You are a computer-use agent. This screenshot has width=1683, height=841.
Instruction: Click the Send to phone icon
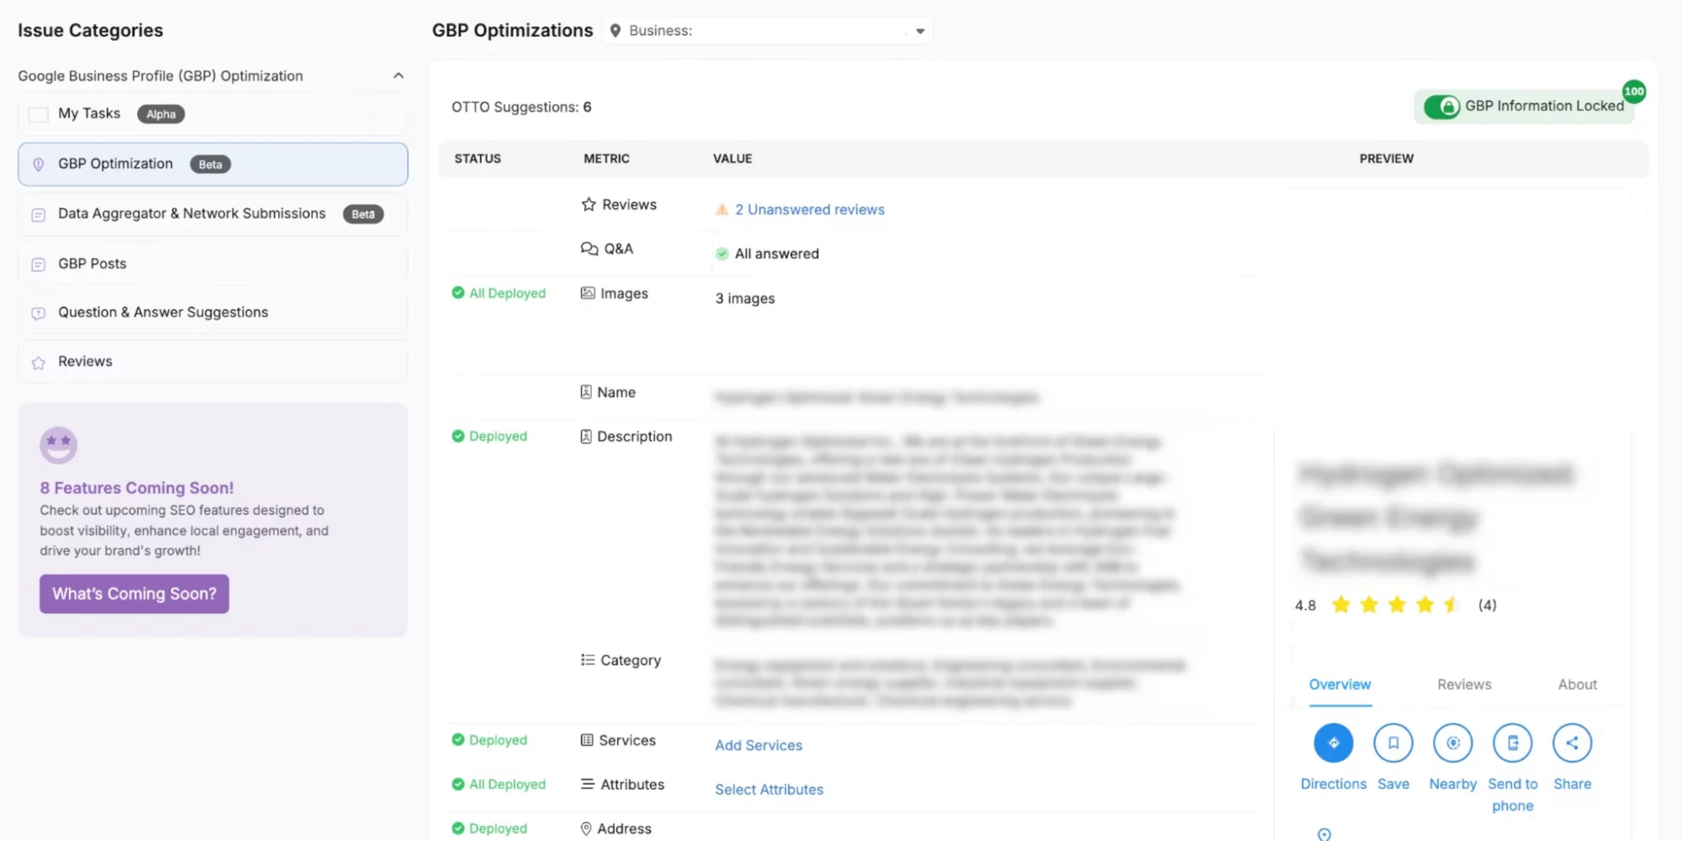click(1512, 743)
